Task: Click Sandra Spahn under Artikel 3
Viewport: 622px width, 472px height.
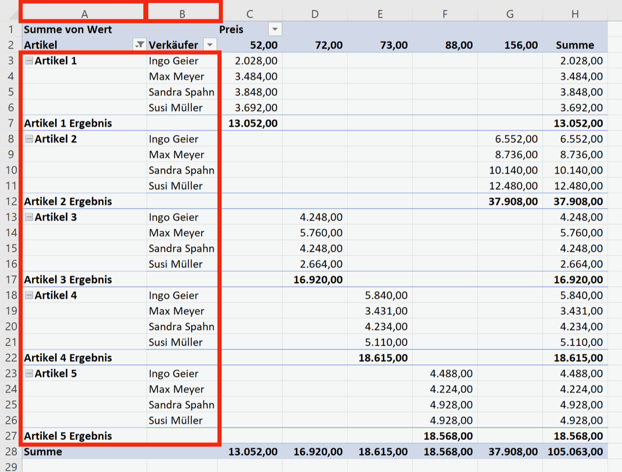Action: click(x=182, y=248)
